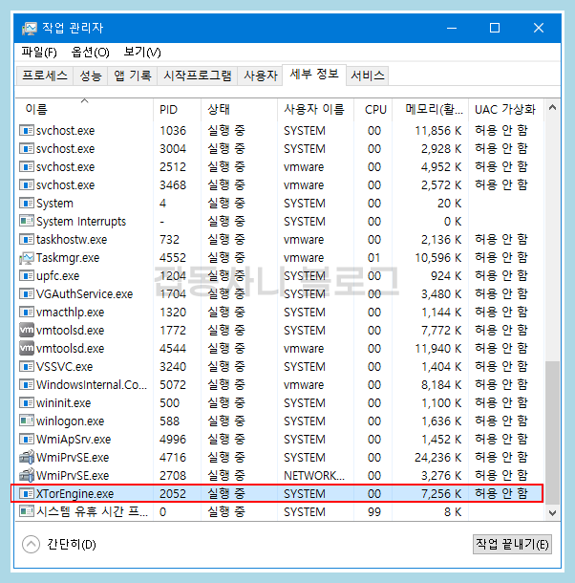This screenshot has width=575, height=583.
Task: Select the XTorEngine.exe process name
Action: tap(75, 494)
